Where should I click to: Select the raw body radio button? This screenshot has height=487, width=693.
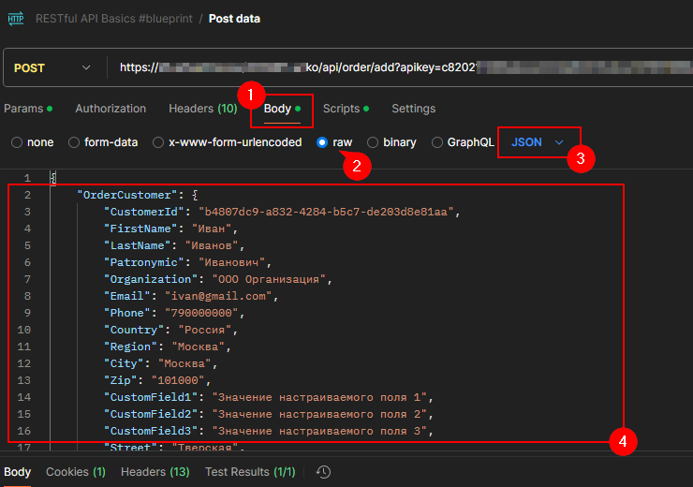[322, 142]
